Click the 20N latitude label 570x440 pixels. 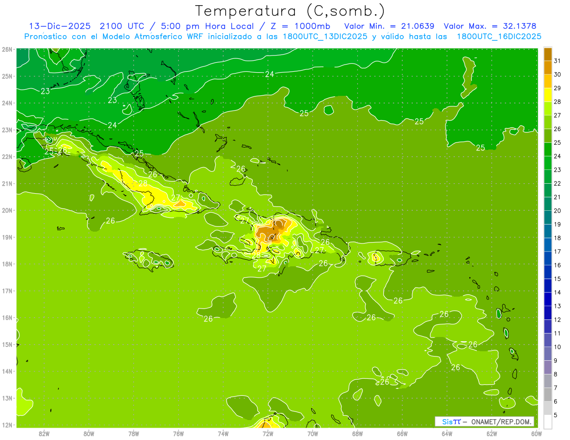[x=7, y=210]
